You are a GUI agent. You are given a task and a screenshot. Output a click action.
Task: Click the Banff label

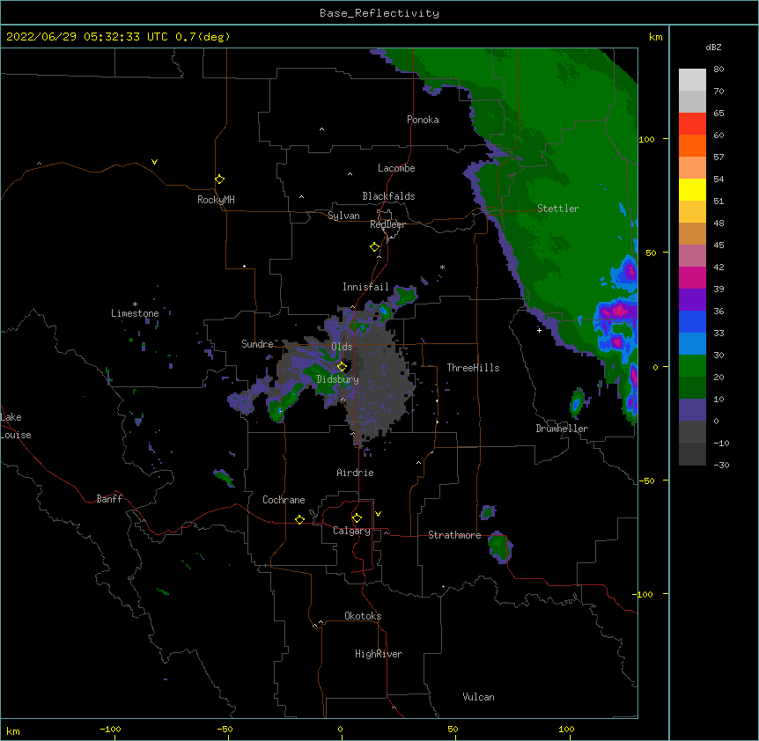pyautogui.click(x=109, y=499)
